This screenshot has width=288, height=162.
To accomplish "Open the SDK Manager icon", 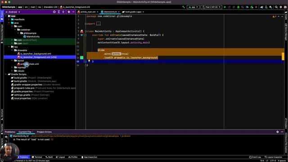I will click(270, 7).
